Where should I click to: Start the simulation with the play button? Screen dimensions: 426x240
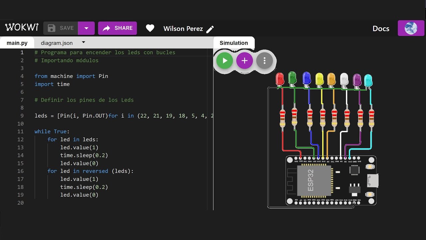point(225,61)
